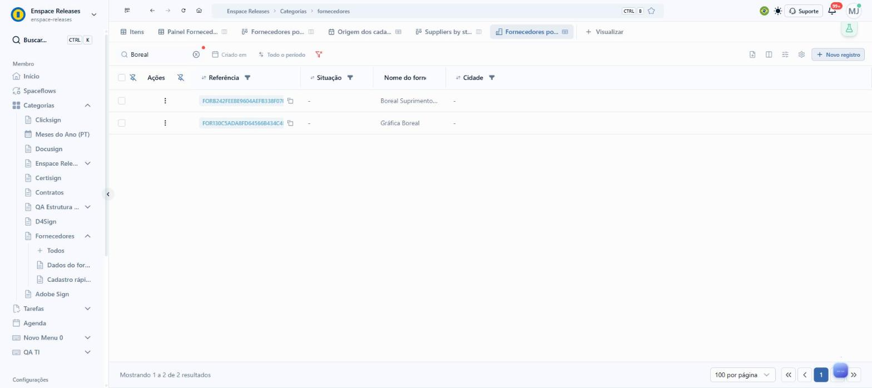
Task: Open the green lab flask icon
Action: (x=849, y=29)
